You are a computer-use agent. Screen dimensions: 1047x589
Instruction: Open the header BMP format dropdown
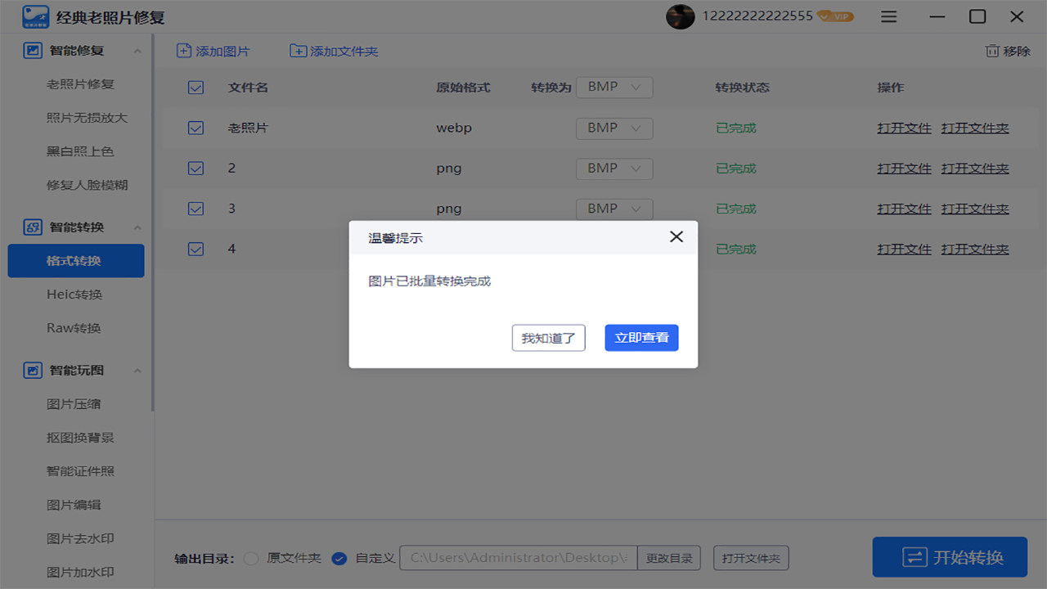pyautogui.click(x=614, y=87)
